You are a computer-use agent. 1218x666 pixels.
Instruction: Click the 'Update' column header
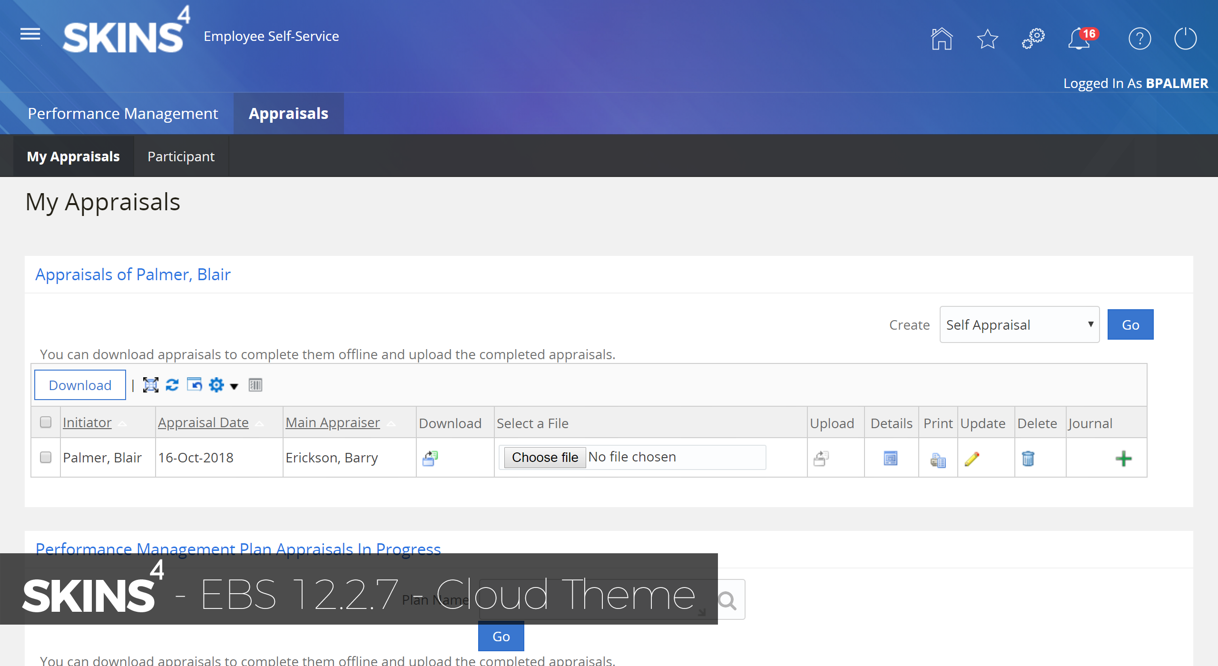click(x=983, y=423)
